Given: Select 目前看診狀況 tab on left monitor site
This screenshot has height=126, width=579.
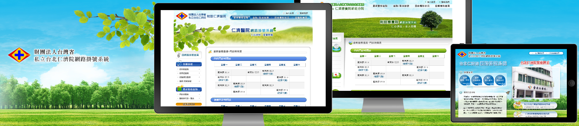Looking at the screenshot, I should pyautogui.click(x=282, y=18).
